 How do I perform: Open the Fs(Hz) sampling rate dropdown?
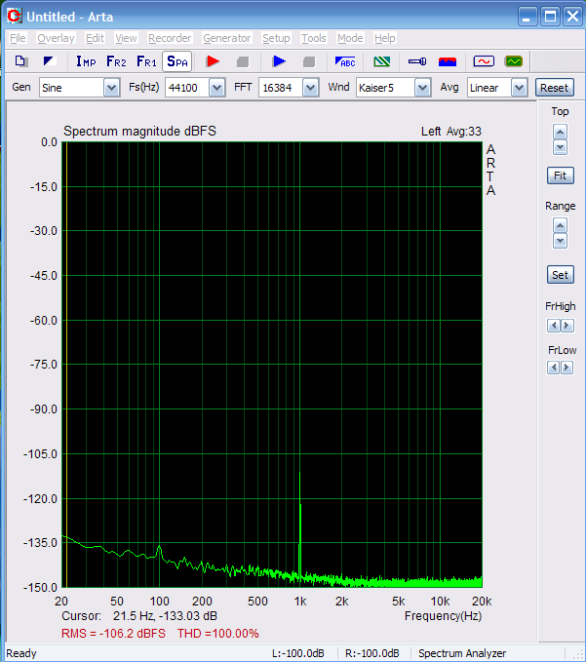point(216,88)
